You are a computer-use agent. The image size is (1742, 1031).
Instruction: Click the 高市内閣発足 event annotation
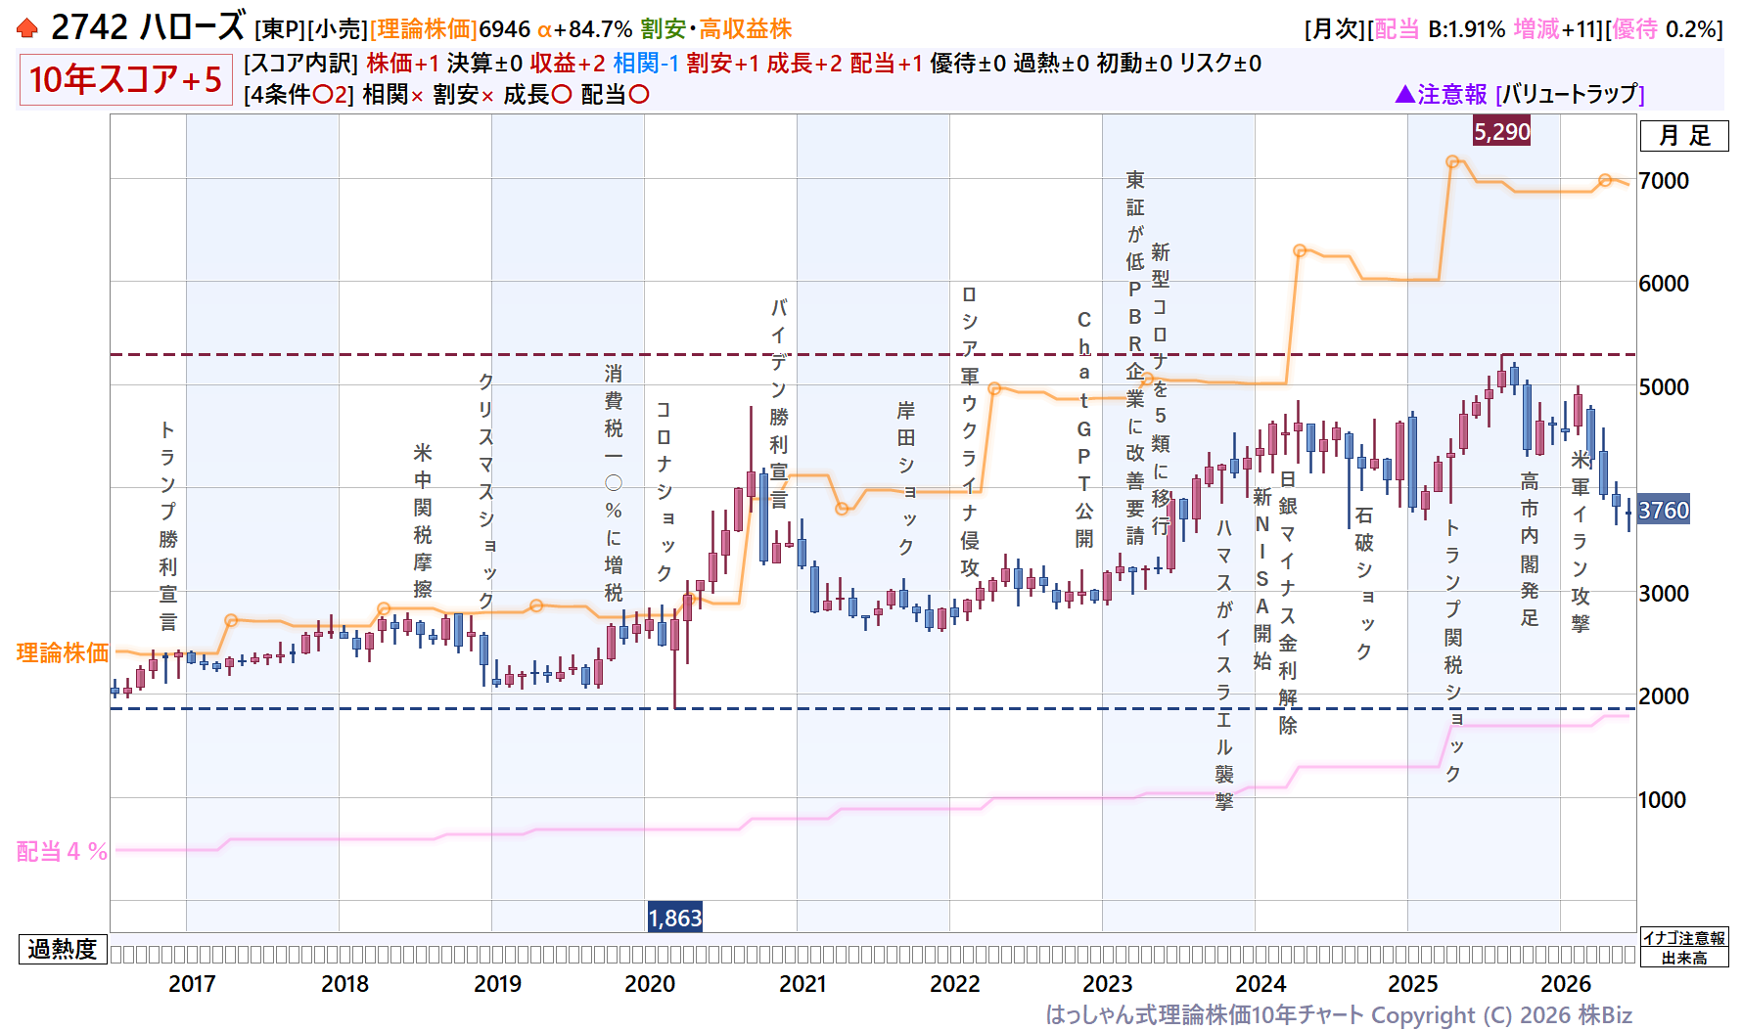tap(1530, 549)
